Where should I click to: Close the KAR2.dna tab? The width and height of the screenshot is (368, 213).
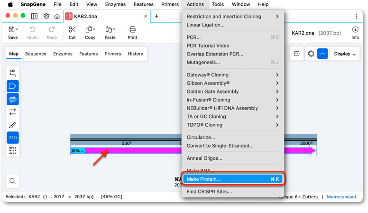tap(146, 16)
